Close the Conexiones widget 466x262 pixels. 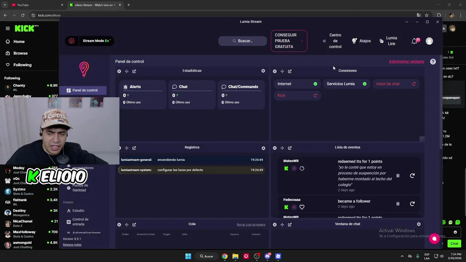[x=275, y=71]
